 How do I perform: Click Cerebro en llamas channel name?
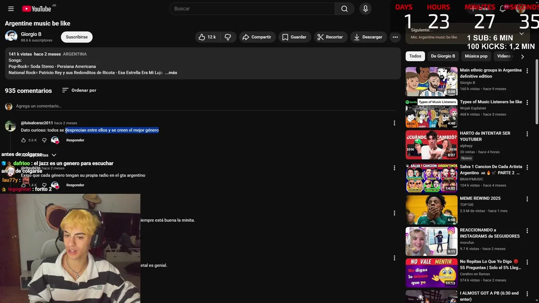pos(475,274)
